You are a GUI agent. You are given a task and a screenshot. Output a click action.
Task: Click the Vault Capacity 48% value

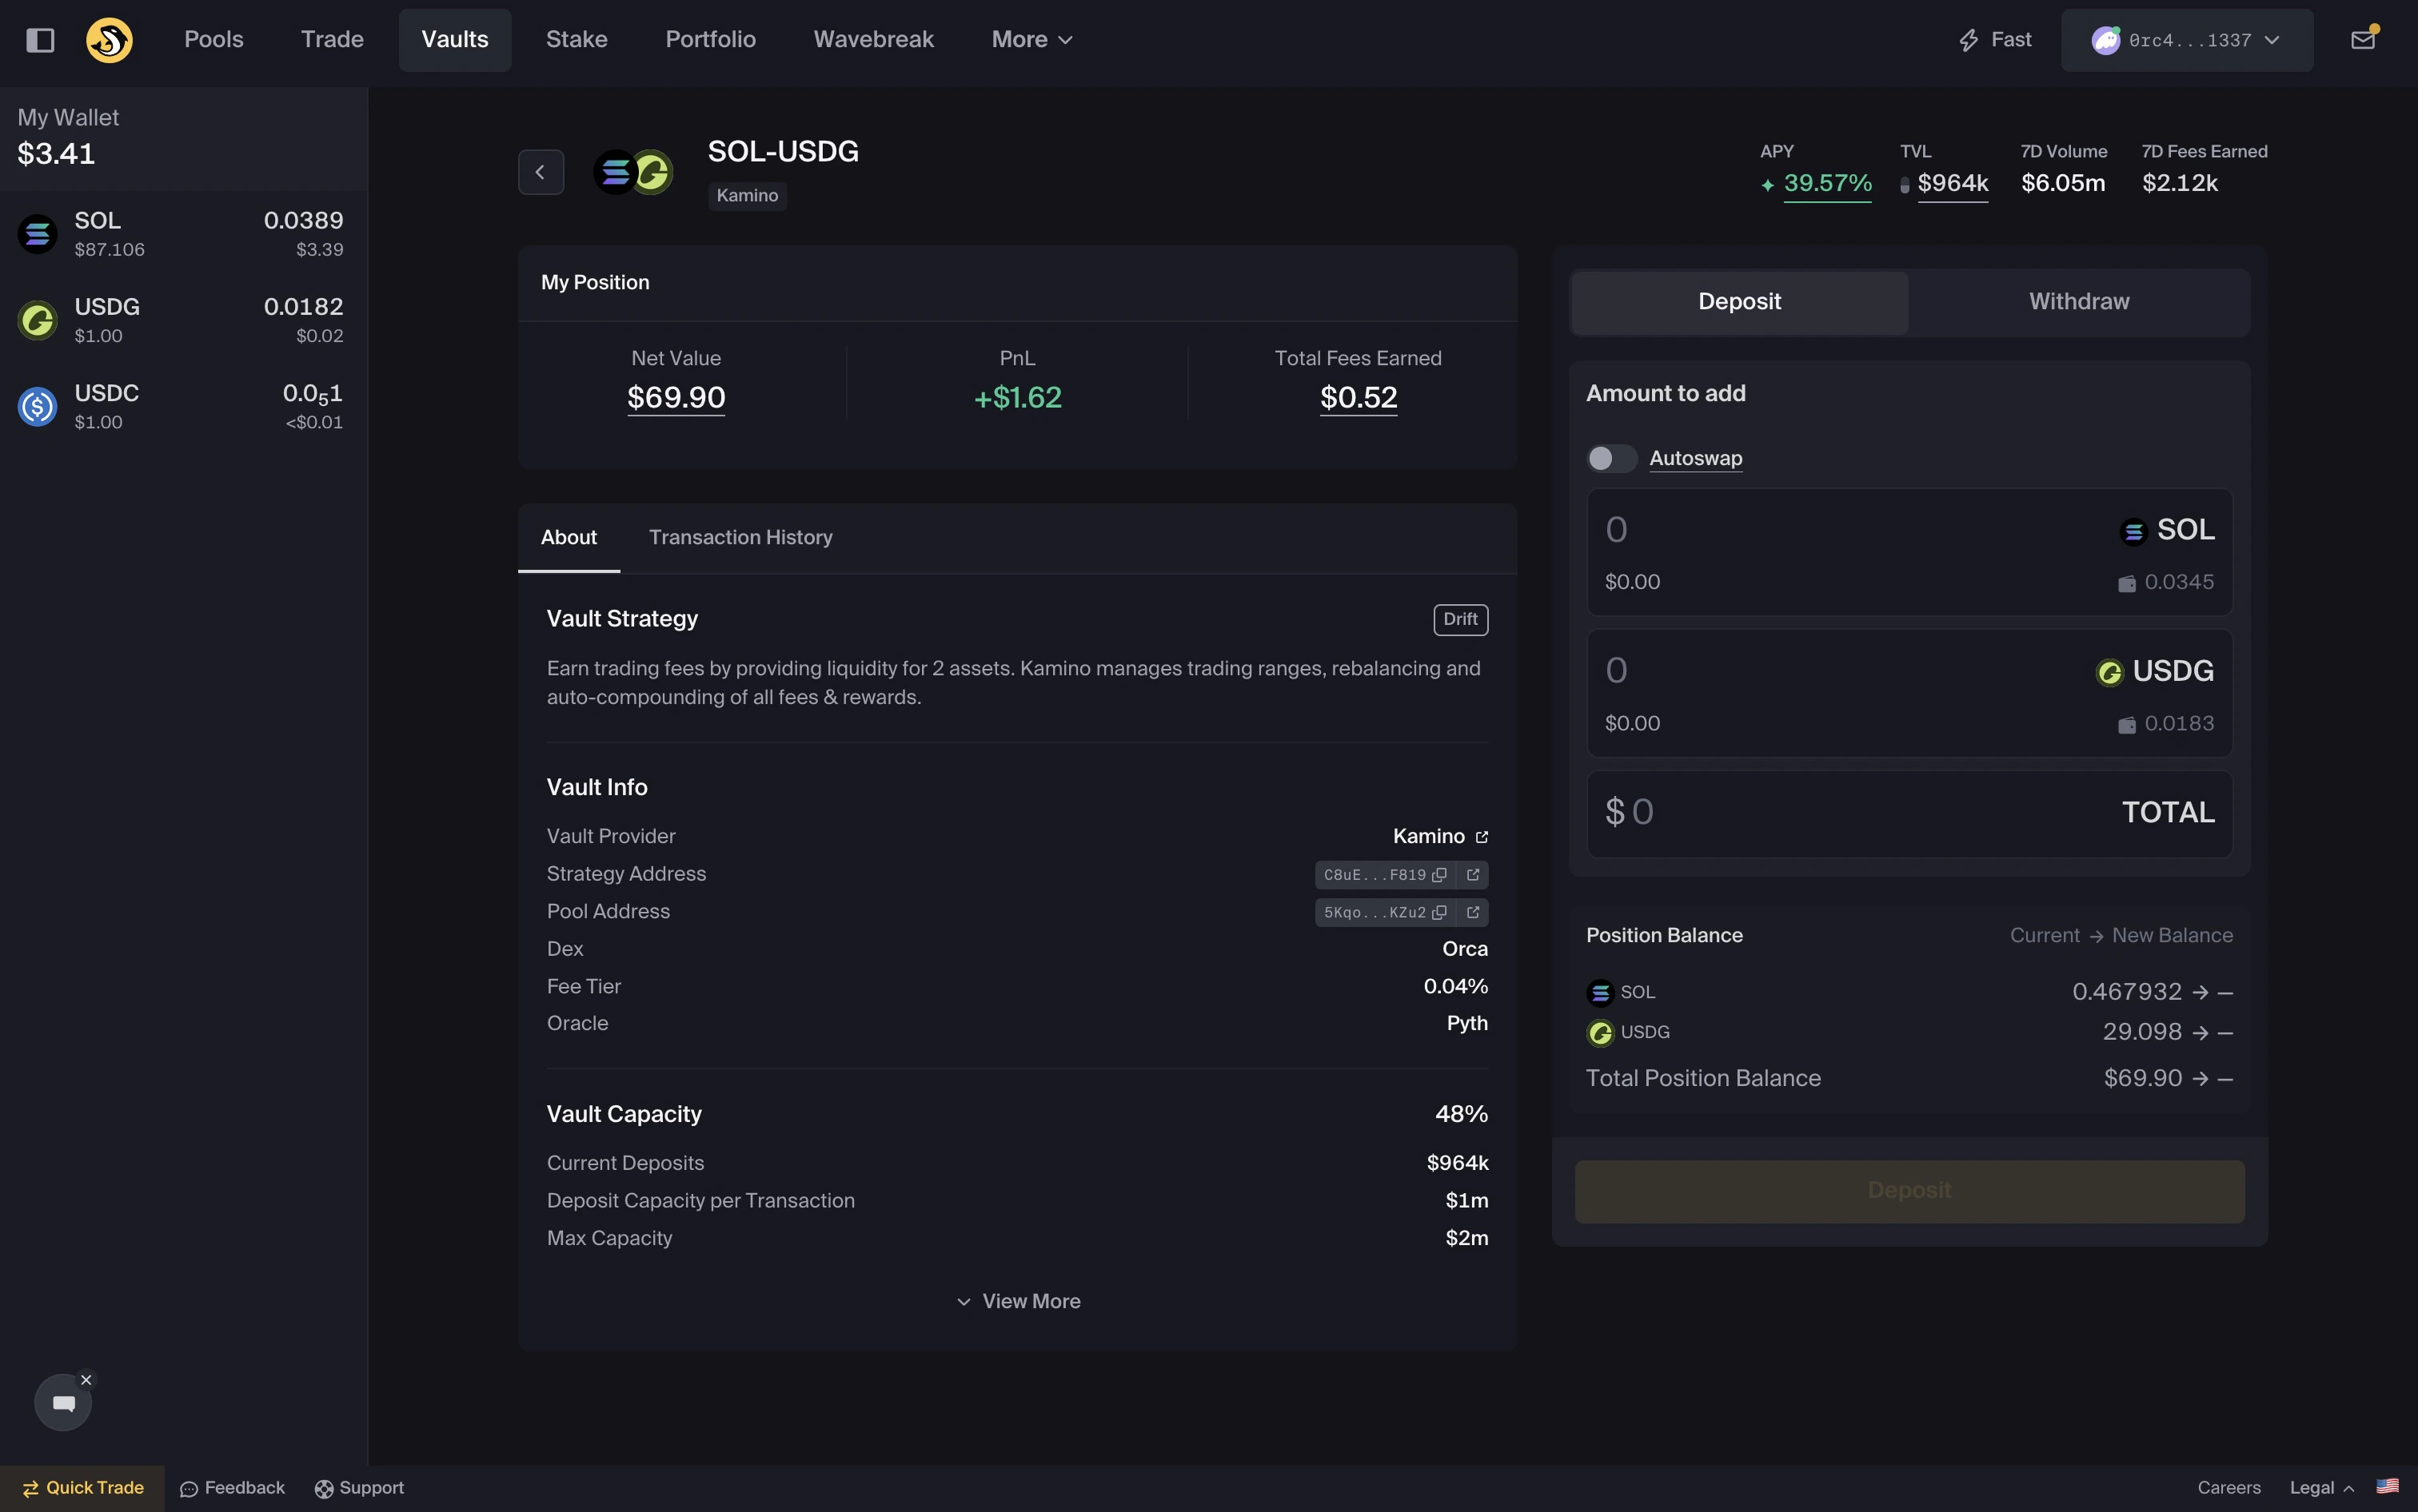[x=1462, y=1114]
